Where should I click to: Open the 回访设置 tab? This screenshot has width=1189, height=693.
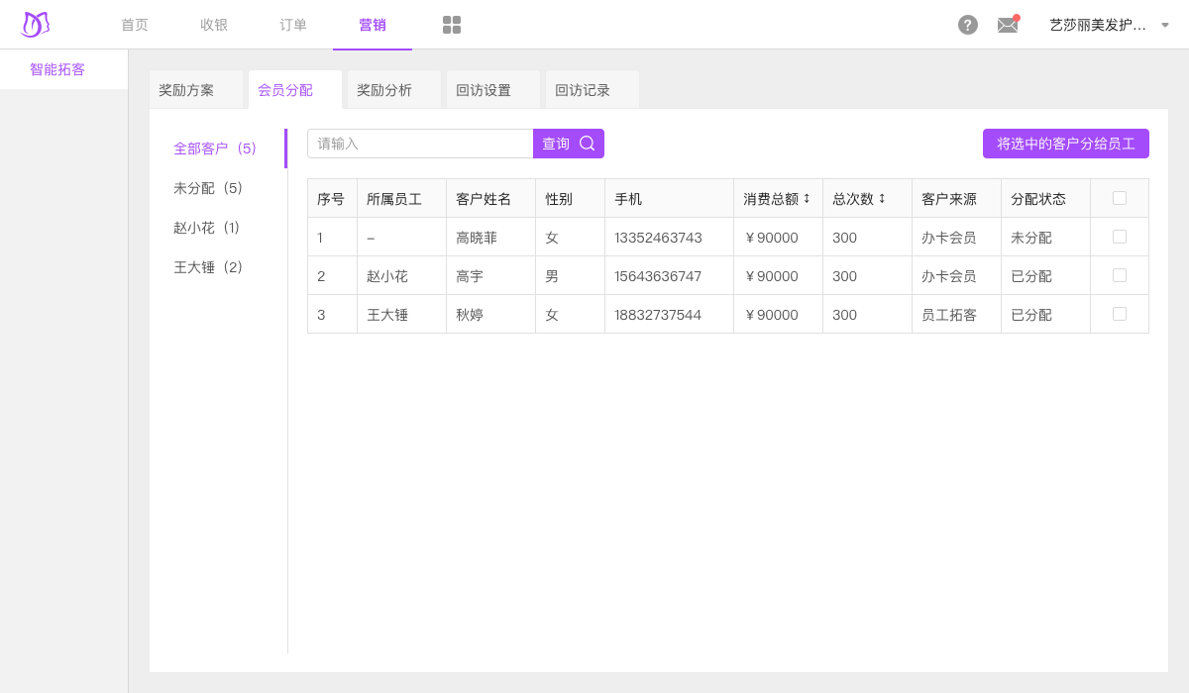click(484, 90)
